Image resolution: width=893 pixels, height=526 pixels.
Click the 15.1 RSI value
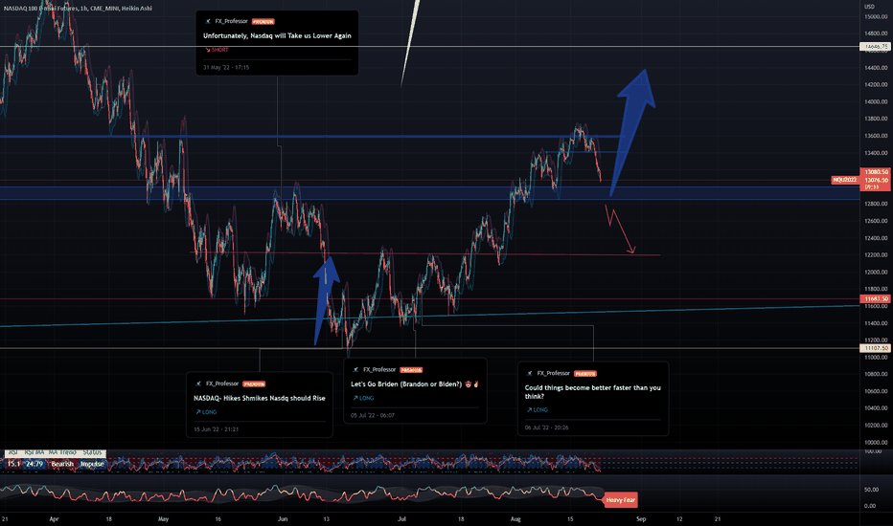click(13, 464)
